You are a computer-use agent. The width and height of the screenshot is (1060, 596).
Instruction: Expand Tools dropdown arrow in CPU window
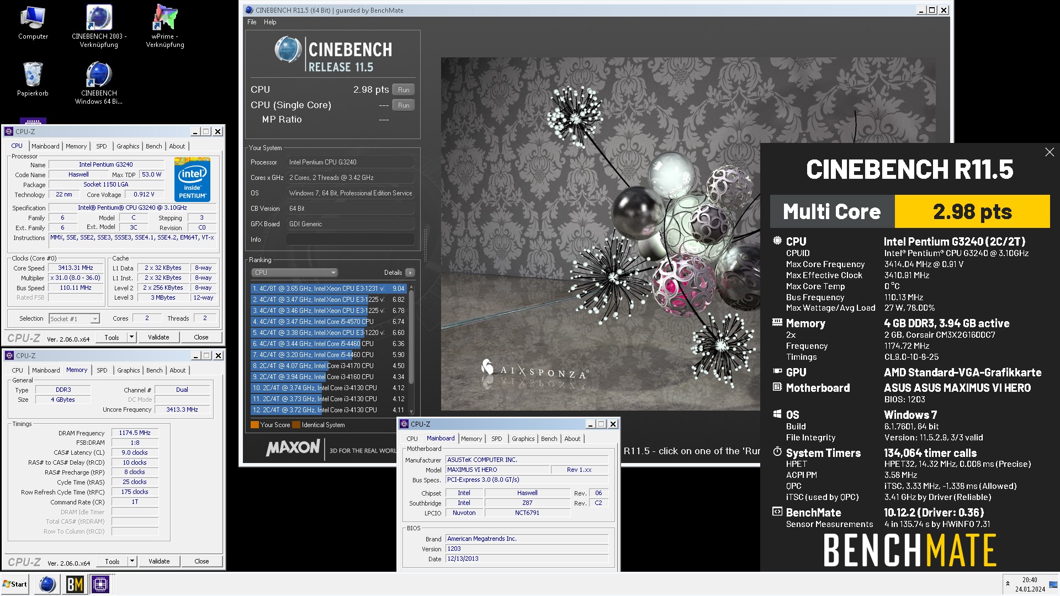click(131, 337)
